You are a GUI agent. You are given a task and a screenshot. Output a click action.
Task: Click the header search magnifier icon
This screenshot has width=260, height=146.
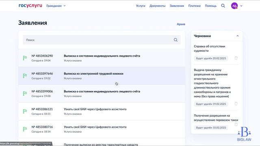pyautogui.click(x=223, y=6)
